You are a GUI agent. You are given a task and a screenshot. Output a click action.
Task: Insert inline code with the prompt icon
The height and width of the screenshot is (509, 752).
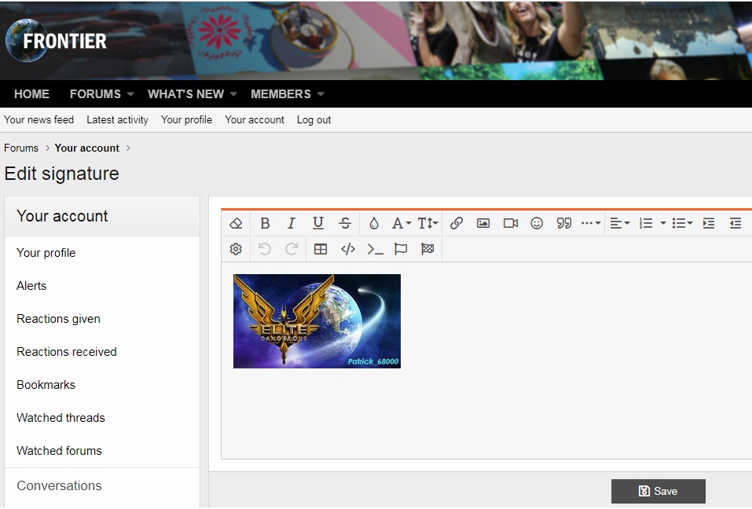(375, 249)
